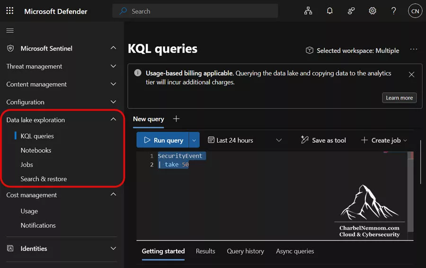The image size is (426, 268).
Task: Open the Last 24 hours time range dropdown
Action: 279,140
